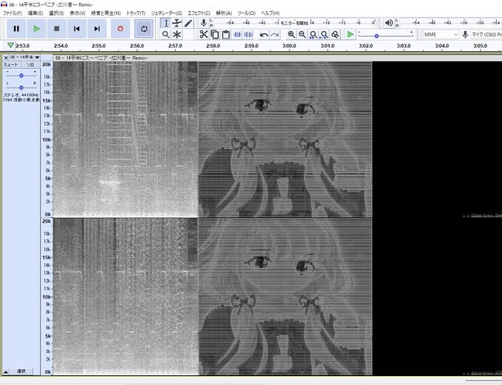Viewport: 502px width, 385px height.
Task: Close the track with its X button
Action: click(6, 58)
